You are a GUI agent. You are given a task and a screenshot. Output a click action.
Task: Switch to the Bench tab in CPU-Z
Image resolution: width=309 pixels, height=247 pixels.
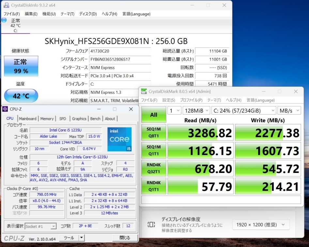[95, 119]
